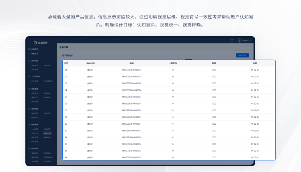301x172 pixels.
Task: Click the 拓冠软件 logo icon in the sidebar
Action: (x=35, y=43)
